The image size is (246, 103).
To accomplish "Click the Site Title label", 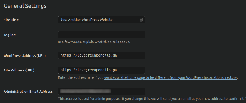I will coord(11,20).
